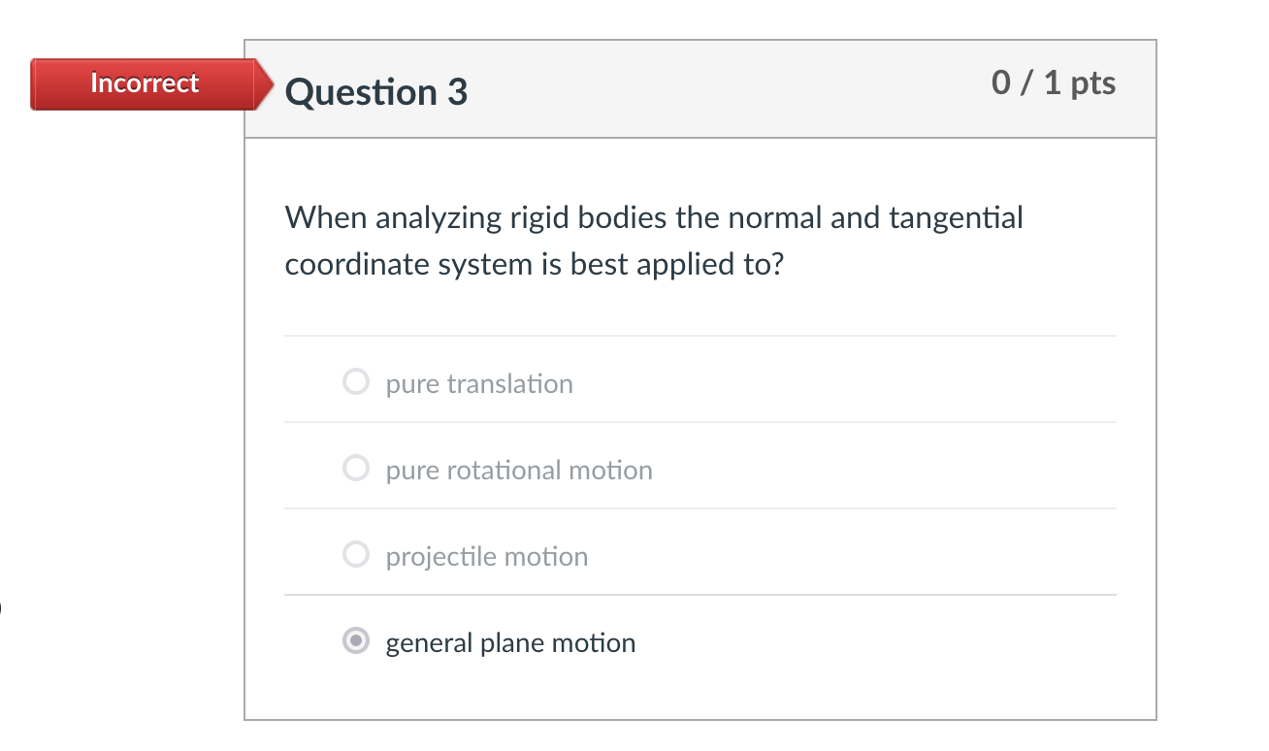Click the question text about rigid bodies
The height and width of the screenshot is (751, 1269).
653,240
